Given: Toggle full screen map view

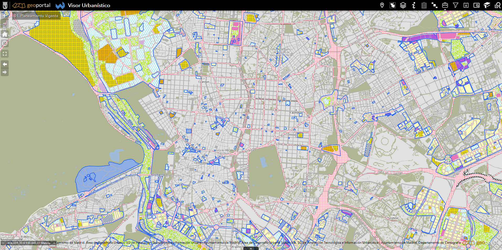Looking at the screenshot, I should point(5,54).
